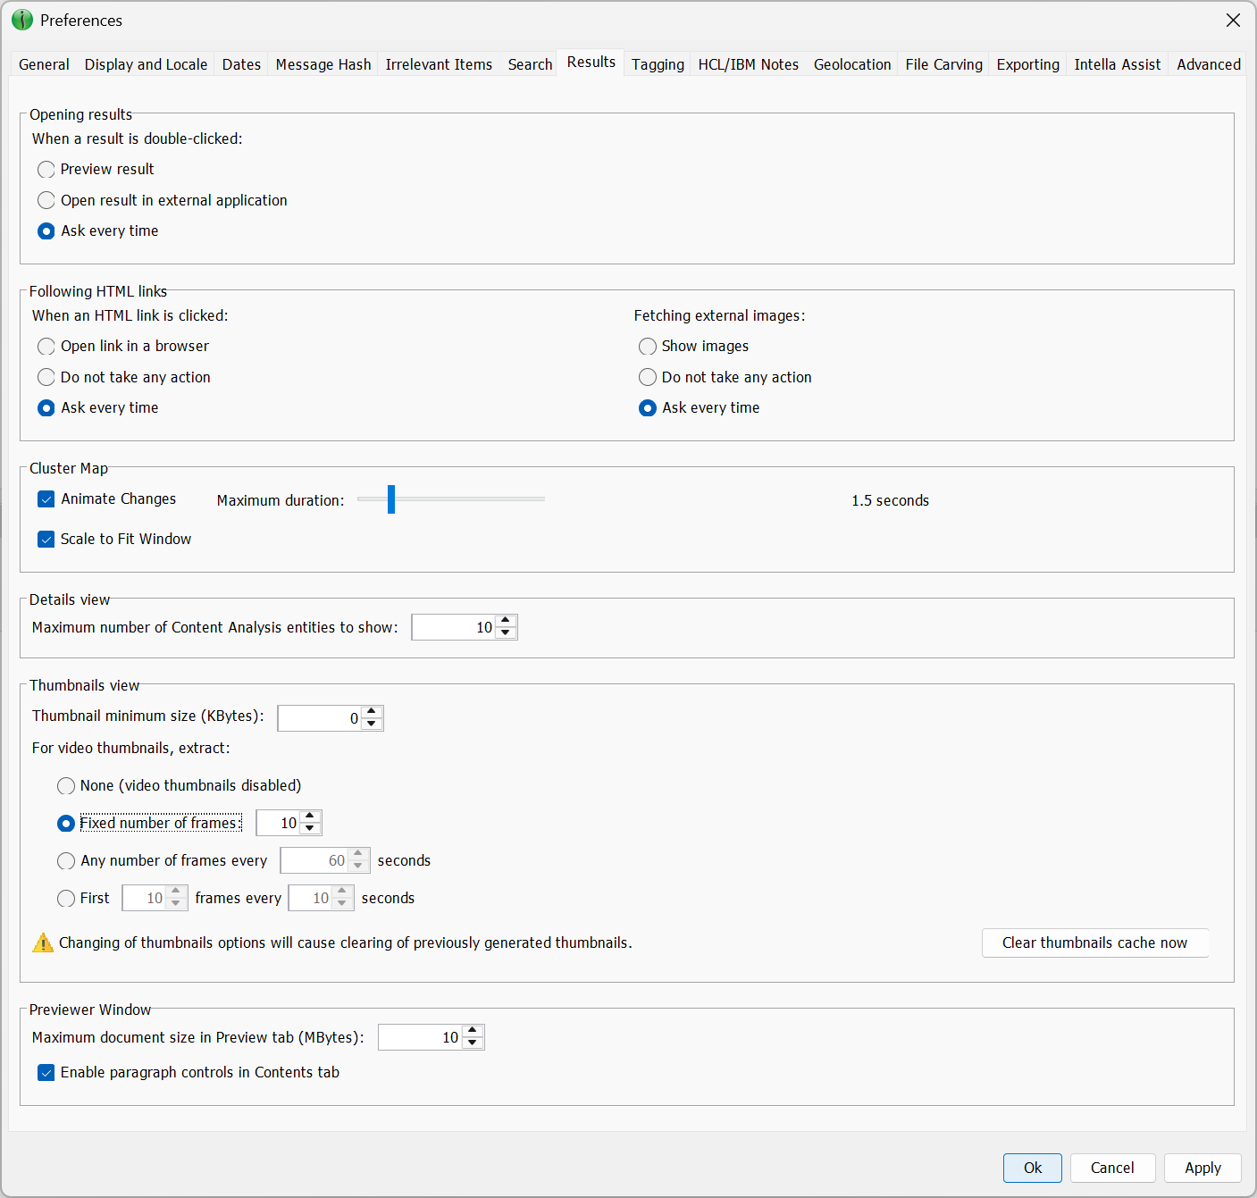Viewport: 1257px width, 1198px height.
Task: Switch to the Advanced tab
Action: pyautogui.click(x=1208, y=63)
